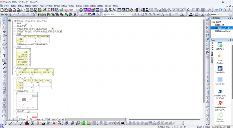Collapse the 参数 section in the report
The width and height of the screenshot is (233, 128).
click(15, 34)
